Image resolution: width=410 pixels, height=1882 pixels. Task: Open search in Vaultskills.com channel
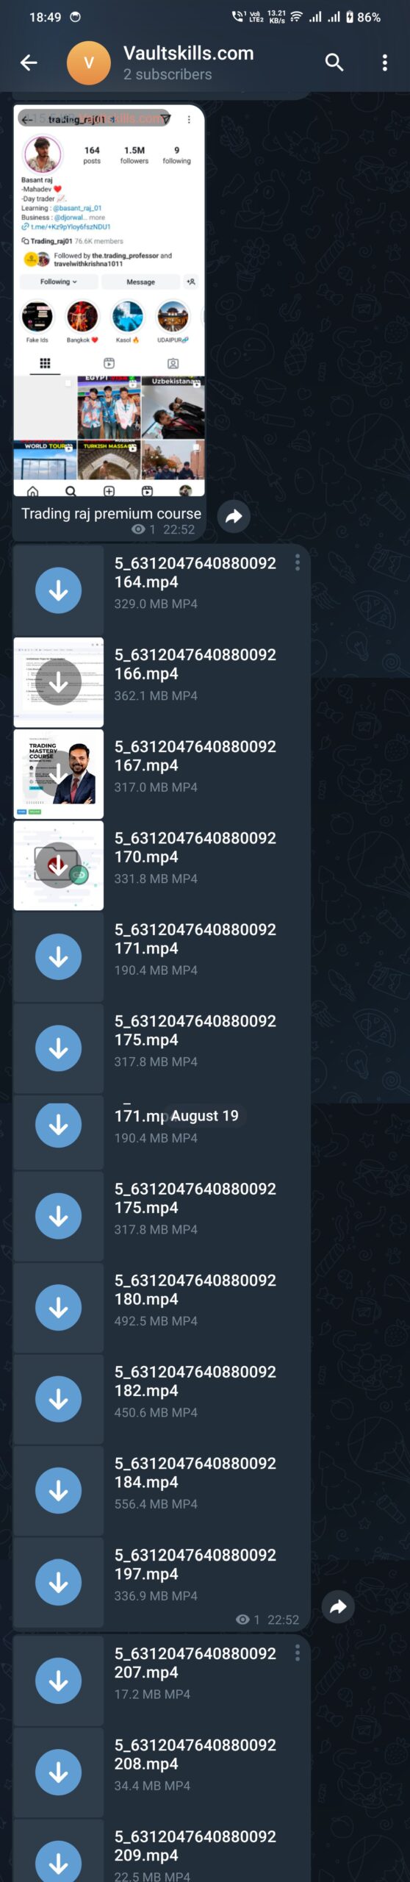(334, 63)
